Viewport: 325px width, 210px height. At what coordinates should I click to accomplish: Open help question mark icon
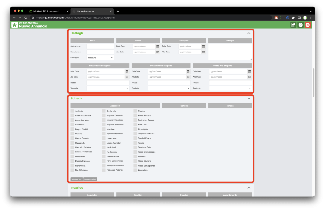tap(300, 25)
